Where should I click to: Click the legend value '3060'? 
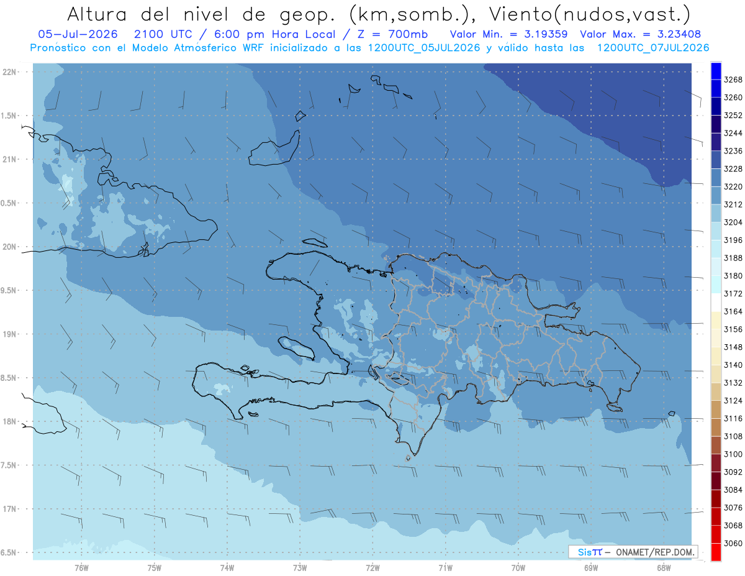click(733, 543)
